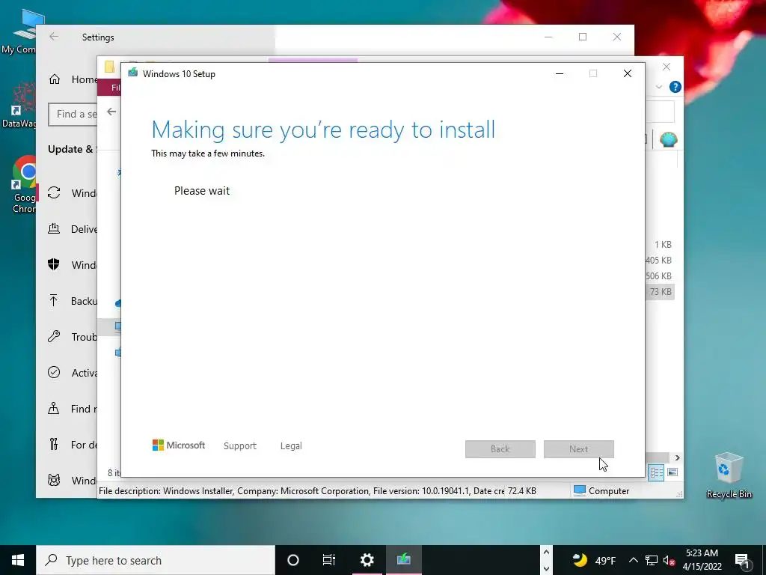Open DataWag desktop shortcut

20,105
